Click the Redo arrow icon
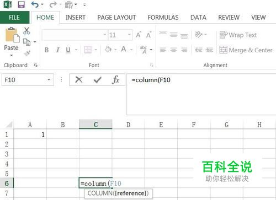Image resolution: width=276 pixels, height=200 pixels. [53, 4]
